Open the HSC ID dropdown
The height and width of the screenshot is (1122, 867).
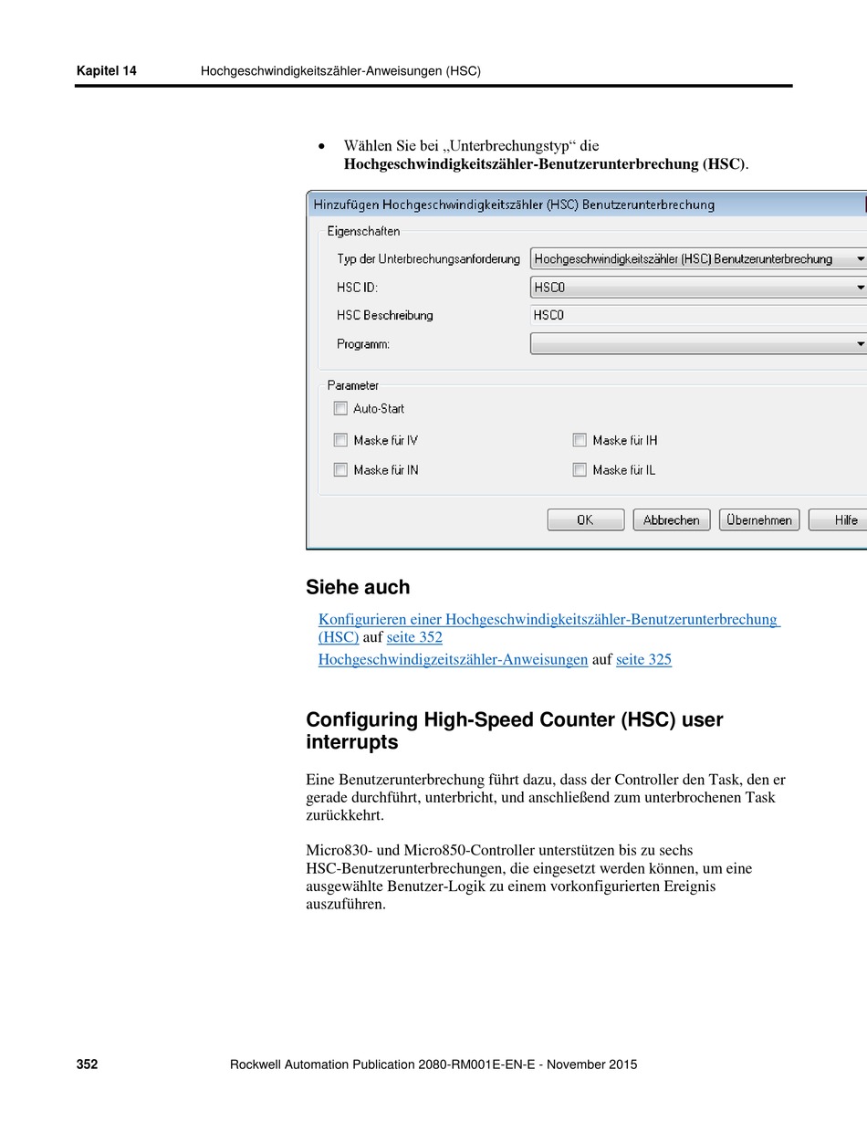(x=698, y=288)
